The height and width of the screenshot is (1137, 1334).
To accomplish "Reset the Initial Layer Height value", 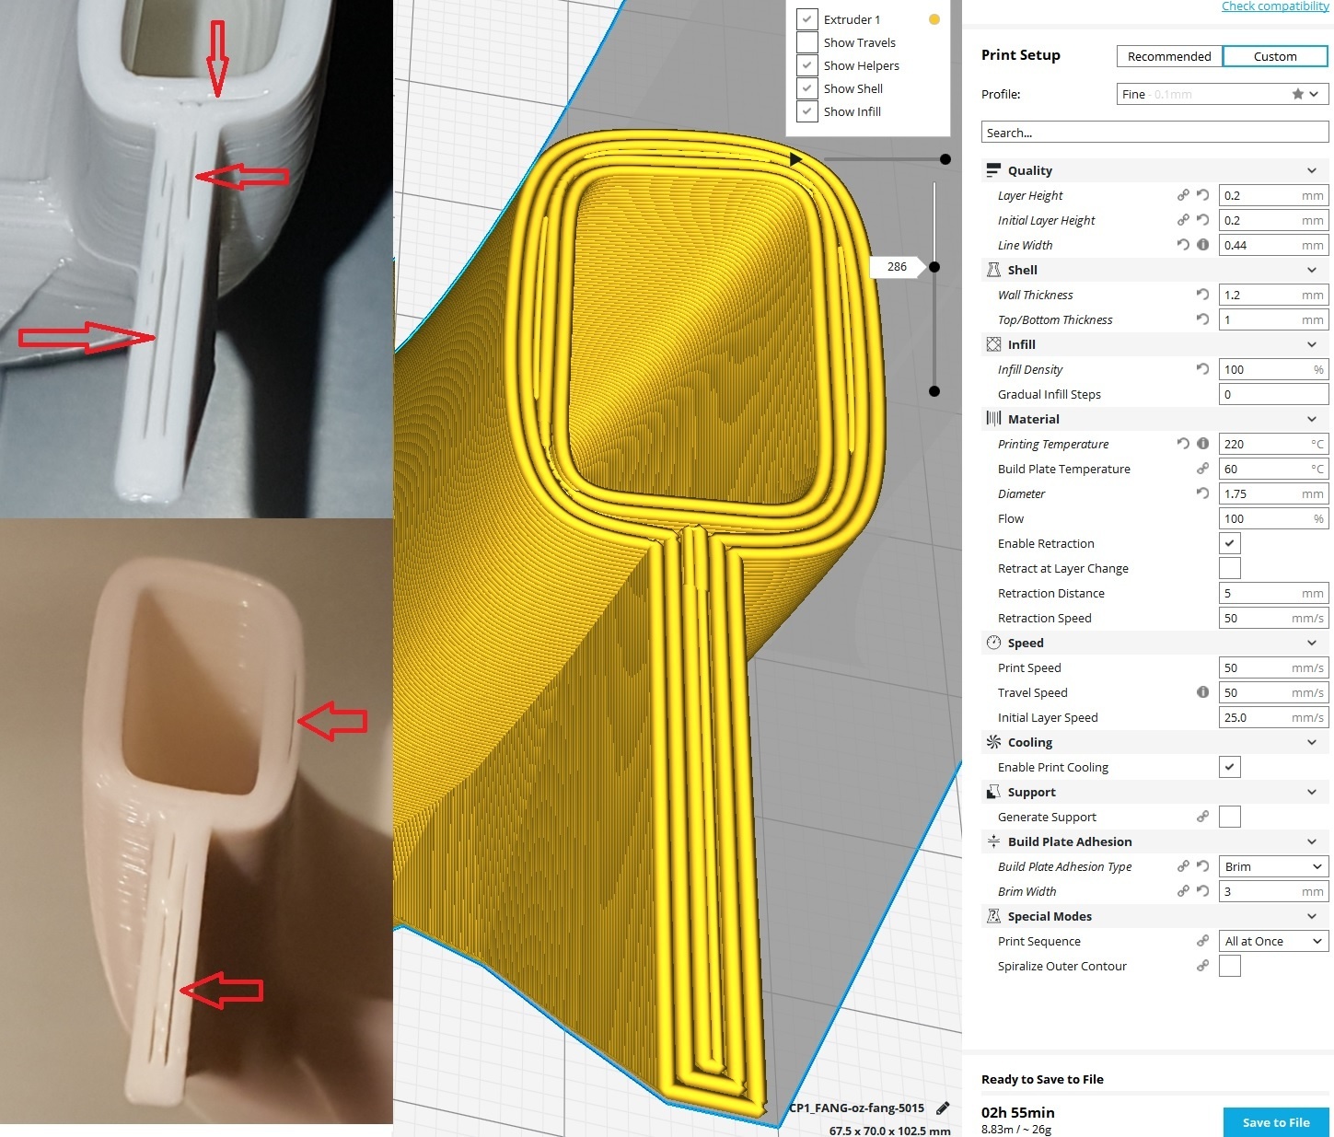I will click(x=1202, y=220).
